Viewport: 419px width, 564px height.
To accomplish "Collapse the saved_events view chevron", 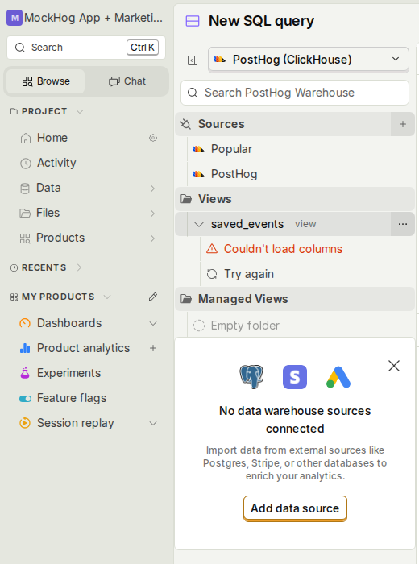I will [199, 225].
